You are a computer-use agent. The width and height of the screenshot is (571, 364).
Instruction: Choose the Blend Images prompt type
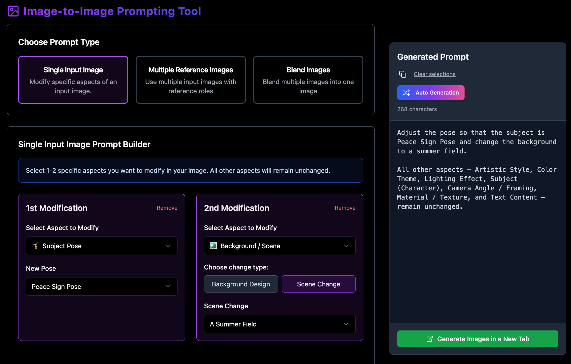click(308, 80)
